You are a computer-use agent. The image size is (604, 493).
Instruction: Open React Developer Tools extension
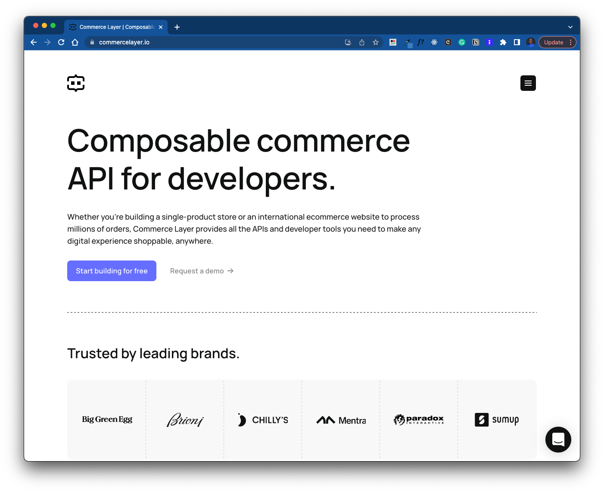pos(434,42)
